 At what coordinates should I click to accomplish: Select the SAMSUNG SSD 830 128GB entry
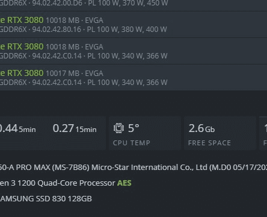point(46,199)
